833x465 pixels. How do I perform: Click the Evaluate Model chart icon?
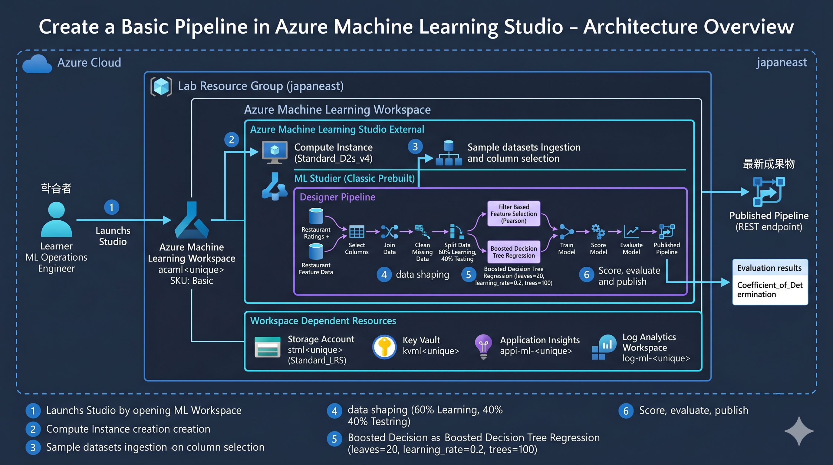pyautogui.click(x=631, y=232)
